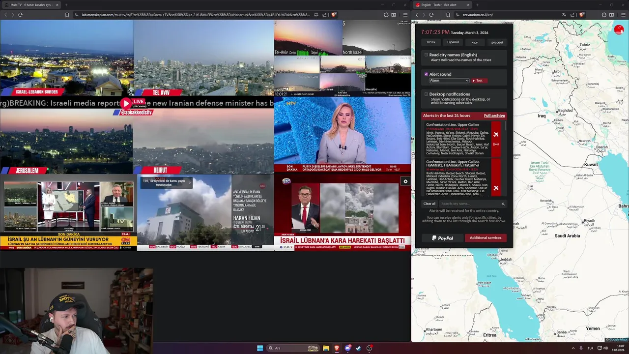
Task: Go back in the Multi TV window
Action: pos(5,15)
